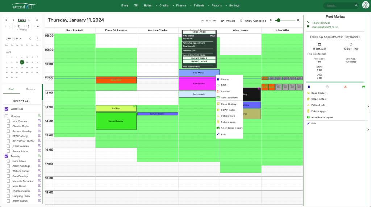
Task: Check the Mos Craciun staff checkbox
Action: coord(9,121)
